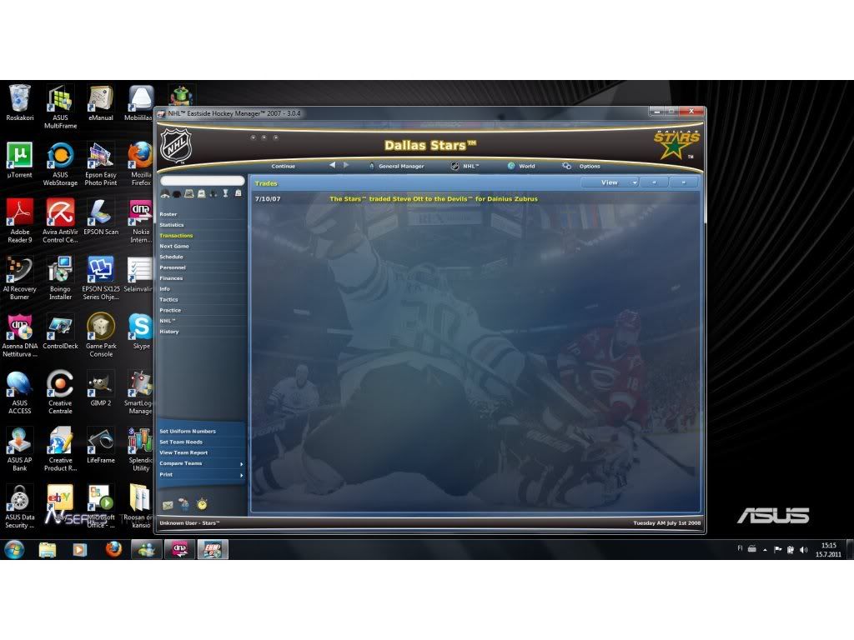The width and height of the screenshot is (854, 640).
Task: Click the black hockey puck icon under the search box
Action: click(177, 193)
